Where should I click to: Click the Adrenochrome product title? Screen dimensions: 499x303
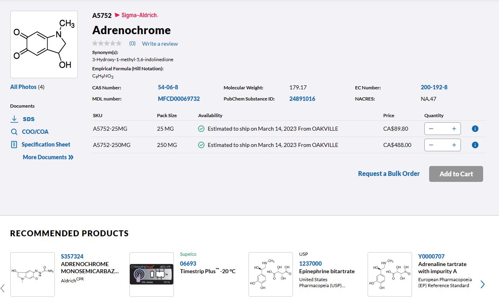point(132,30)
